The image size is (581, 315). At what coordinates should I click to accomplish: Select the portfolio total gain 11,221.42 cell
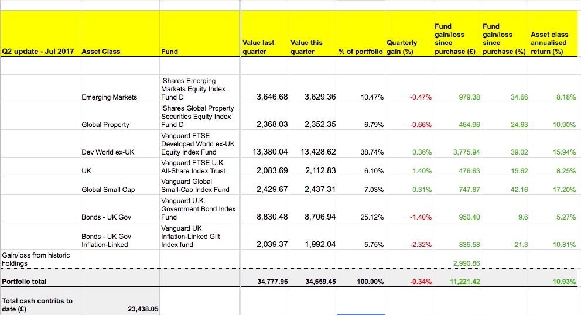coord(457,282)
